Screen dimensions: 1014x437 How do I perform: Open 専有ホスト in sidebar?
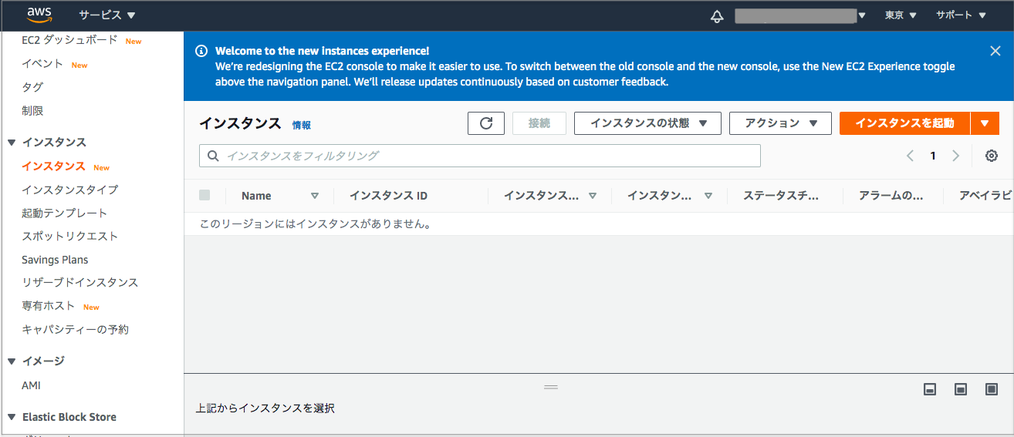(x=49, y=306)
